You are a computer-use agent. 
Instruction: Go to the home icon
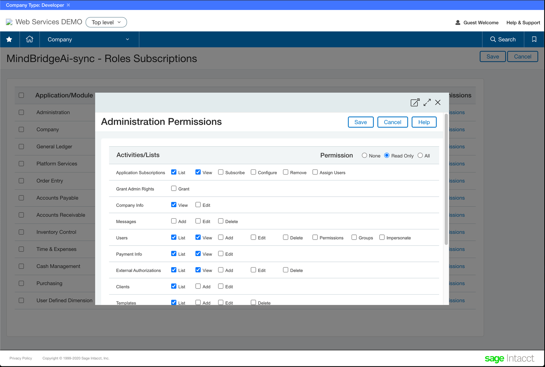click(x=30, y=39)
